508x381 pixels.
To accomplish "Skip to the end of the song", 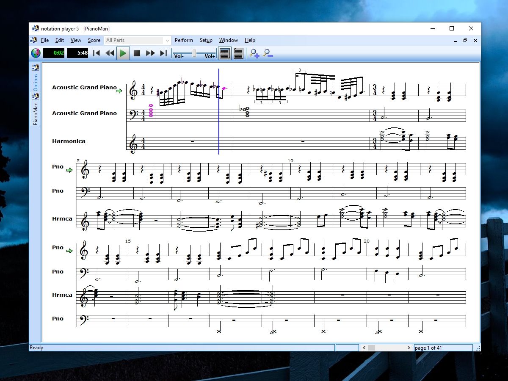I will click(163, 53).
